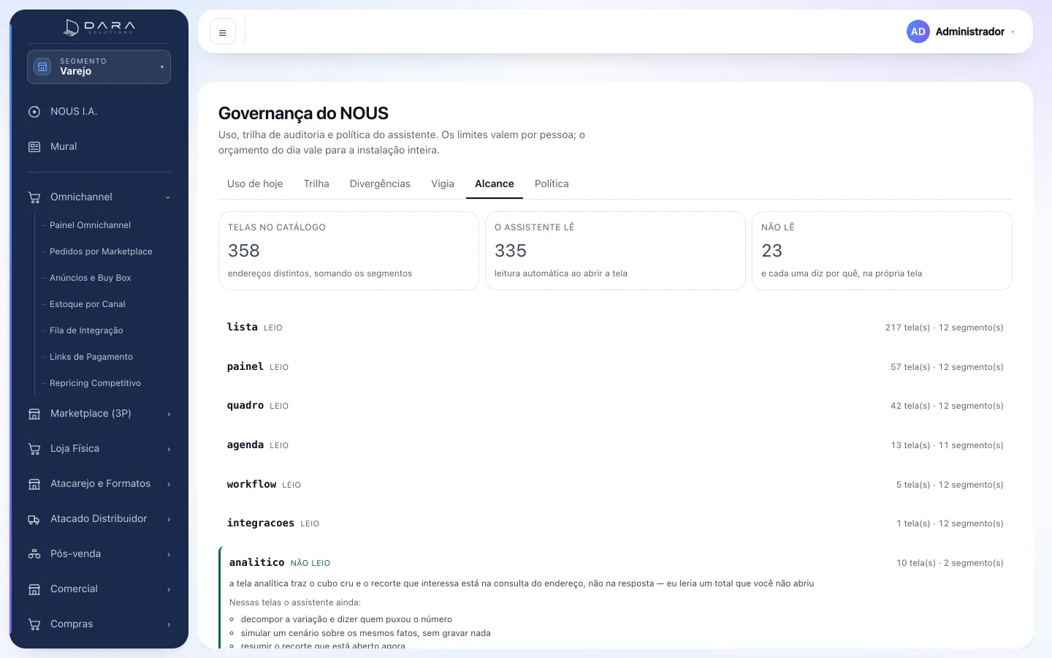Image resolution: width=1052 pixels, height=658 pixels.
Task: Click the Loja Física cart icon
Action: click(34, 449)
